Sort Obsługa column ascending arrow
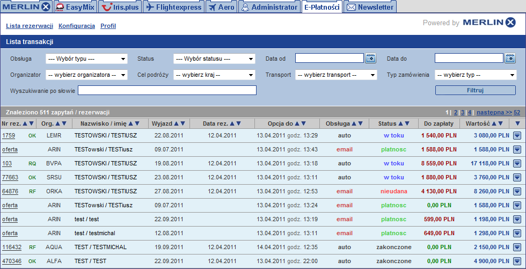 (x=354, y=123)
